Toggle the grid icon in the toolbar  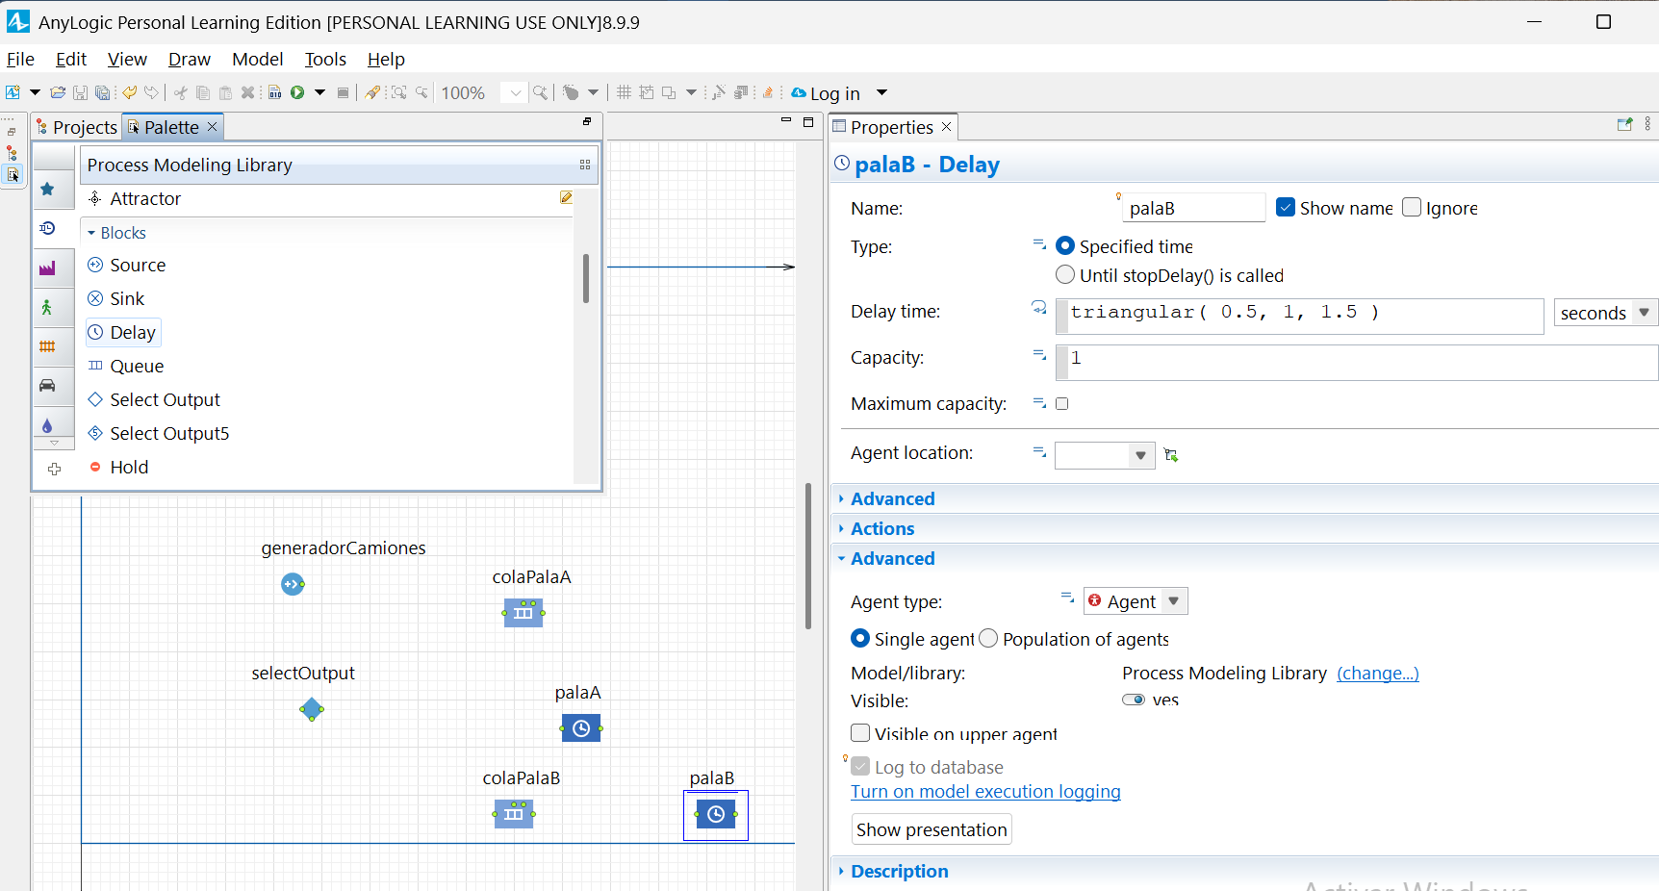click(x=624, y=92)
